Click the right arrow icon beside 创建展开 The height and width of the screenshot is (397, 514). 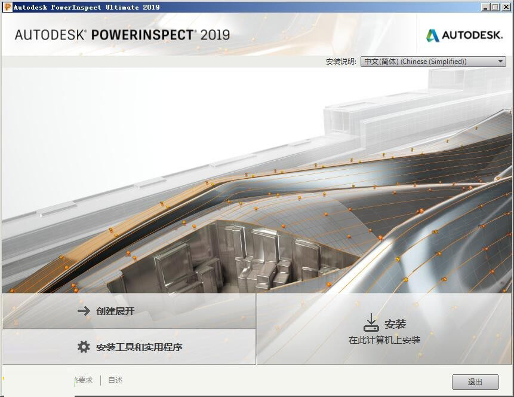pos(84,311)
